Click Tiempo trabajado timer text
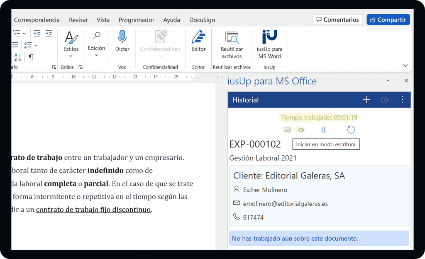Screen dimensions: 425x259 click(319, 117)
